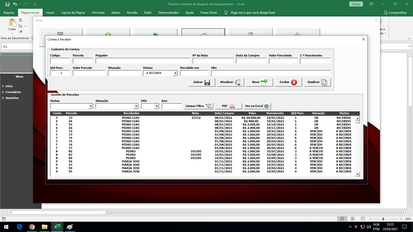Export the list with PDF button

(228, 106)
